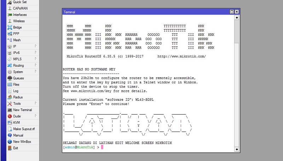The width and height of the screenshot is (283, 161).
Task: Click the Tools icon
Action: tap(10, 104)
